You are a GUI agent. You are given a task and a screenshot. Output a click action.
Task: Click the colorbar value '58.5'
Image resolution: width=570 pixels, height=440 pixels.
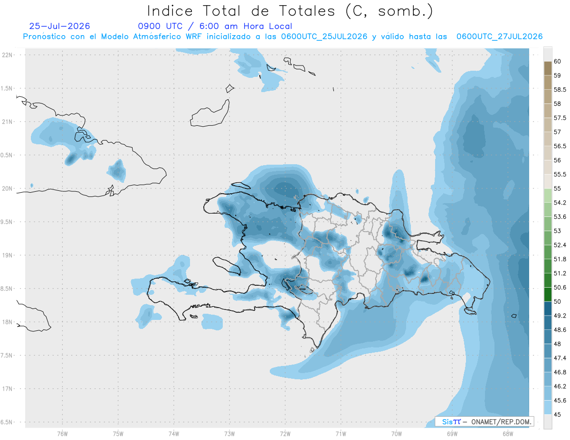560,90
